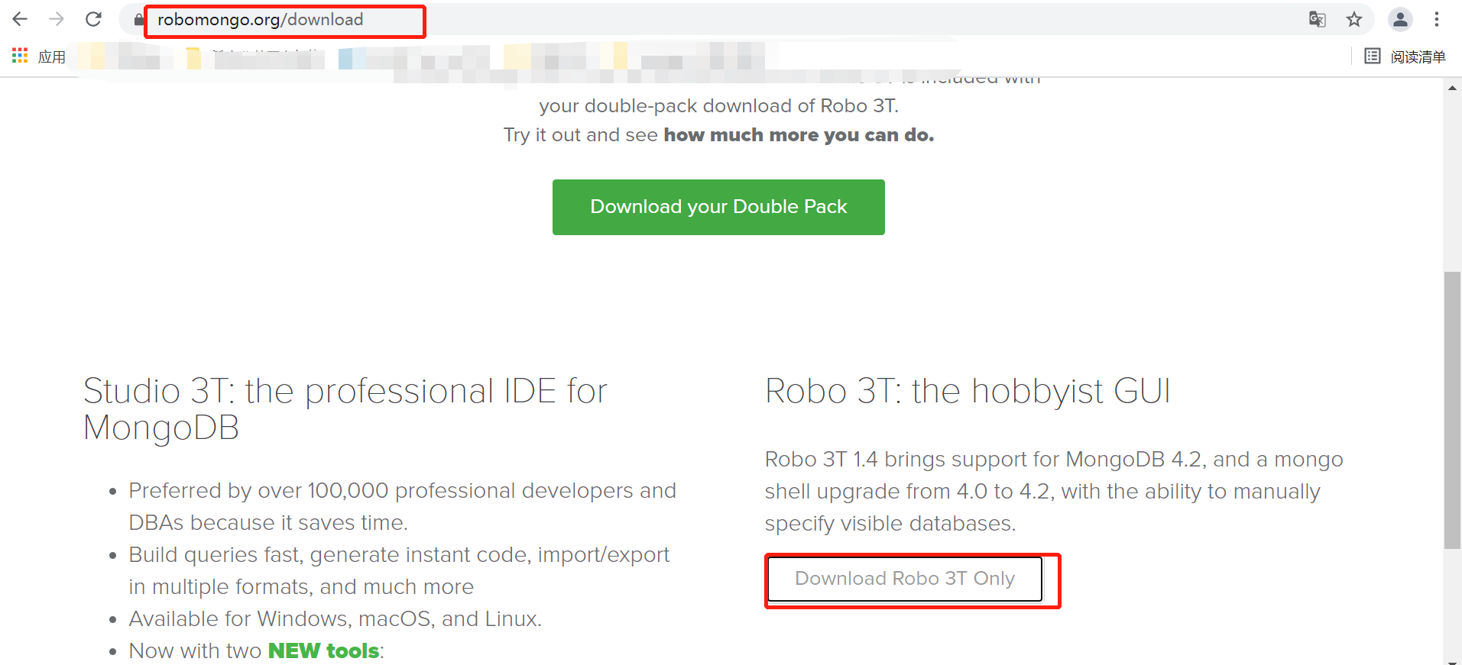The height and width of the screenshot is (665, 1462).
Task: Open the Google Translate page icon
Action: click(x=1317, y=19)
